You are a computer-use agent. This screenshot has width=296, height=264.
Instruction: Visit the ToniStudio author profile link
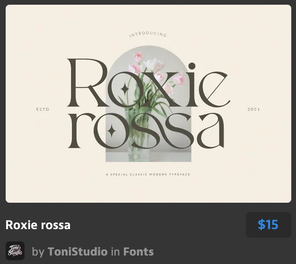[x=77, y=252]
